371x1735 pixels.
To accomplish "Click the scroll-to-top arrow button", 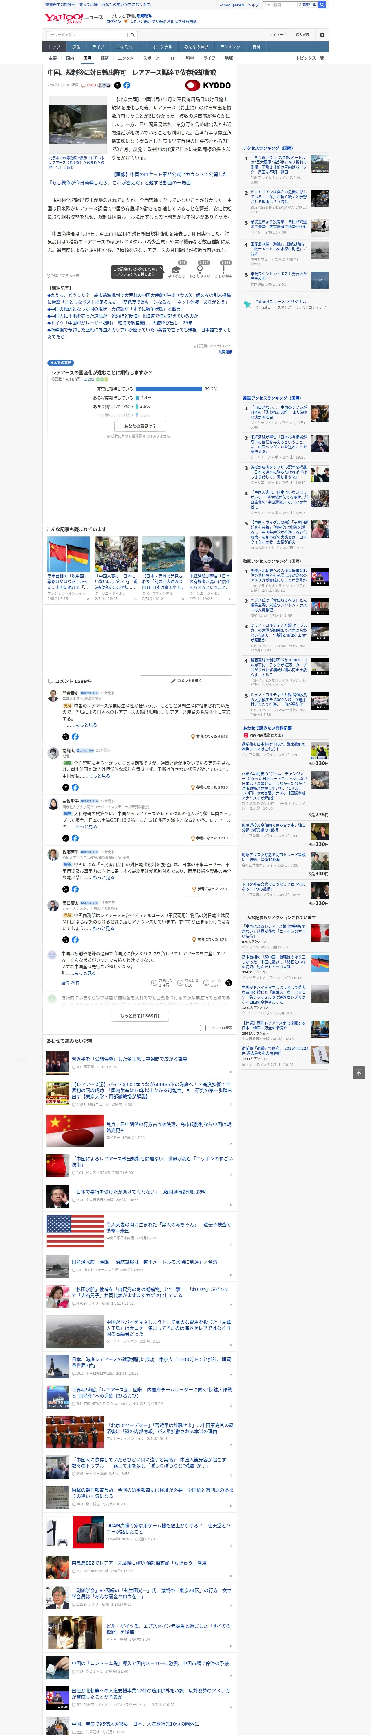I will [359, 1072].
